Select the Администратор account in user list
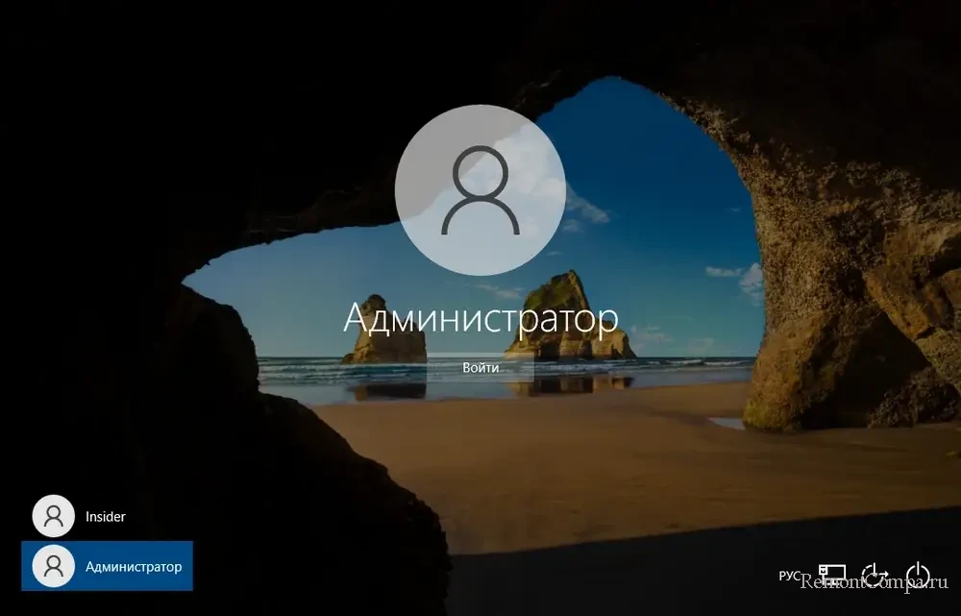 (107, 566)
